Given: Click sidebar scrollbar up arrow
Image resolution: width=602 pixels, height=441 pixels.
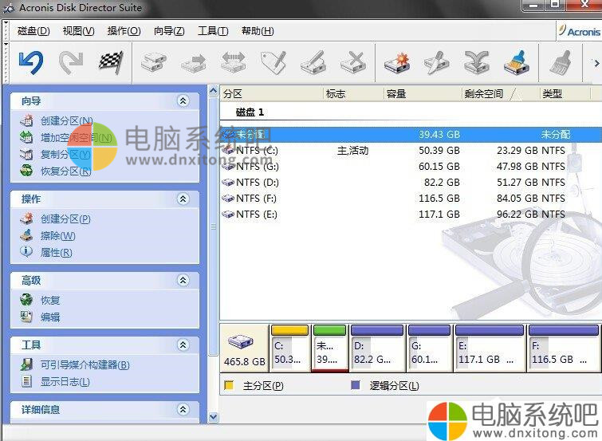Looking at the screenshot, I should point(213,91).
